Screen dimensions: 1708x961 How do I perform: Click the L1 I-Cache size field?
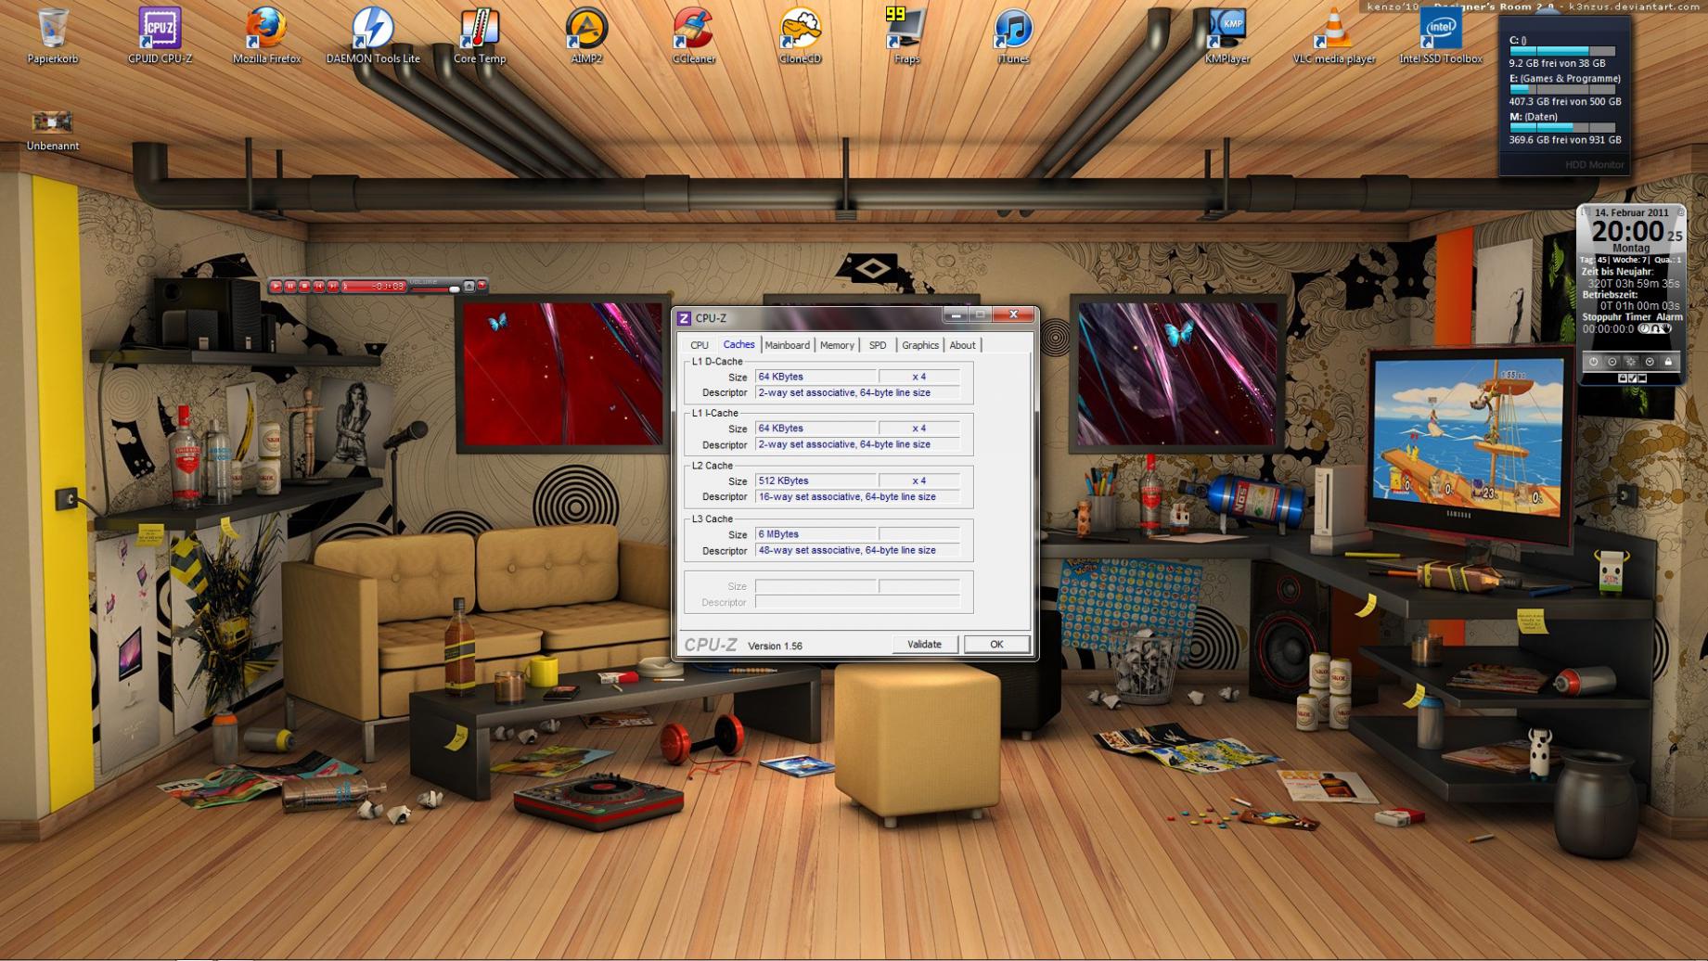[x=815, y=429]
